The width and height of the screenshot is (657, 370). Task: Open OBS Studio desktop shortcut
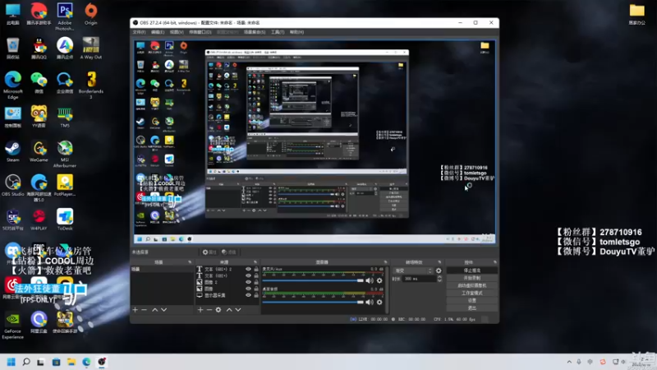[x=12, y=186]
